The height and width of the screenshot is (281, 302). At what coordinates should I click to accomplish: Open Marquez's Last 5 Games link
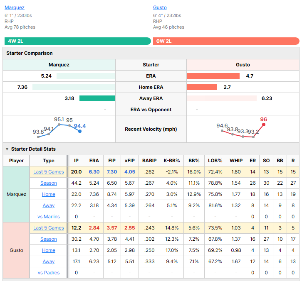[x=49, y=172]
